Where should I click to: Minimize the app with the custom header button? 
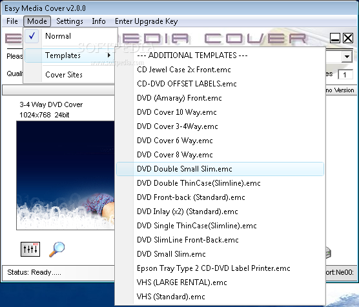[335, 38]
